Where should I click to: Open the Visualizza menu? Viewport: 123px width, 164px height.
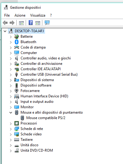click(38, 15)
